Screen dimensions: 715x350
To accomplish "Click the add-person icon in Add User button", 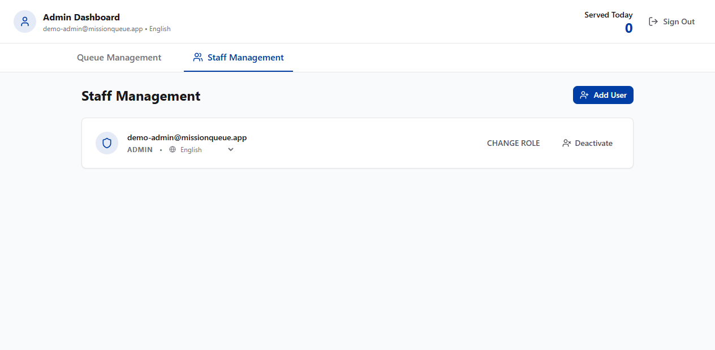I will point(584,95).
